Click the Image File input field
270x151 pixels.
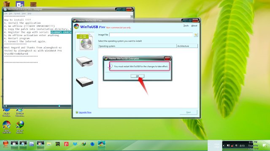pos(151,35)
